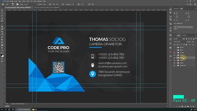Screen dimensions: 197x111
Task: Hide the Qr Code layer group
Action: click(x=174, y=53)
